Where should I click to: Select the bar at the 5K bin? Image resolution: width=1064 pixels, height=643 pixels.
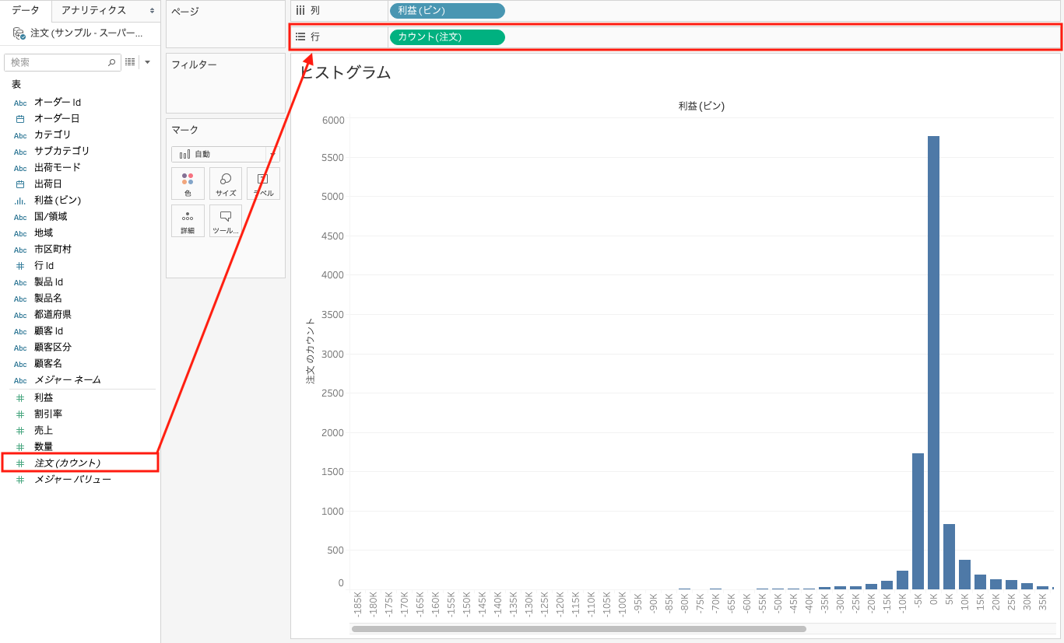[949, 557]
